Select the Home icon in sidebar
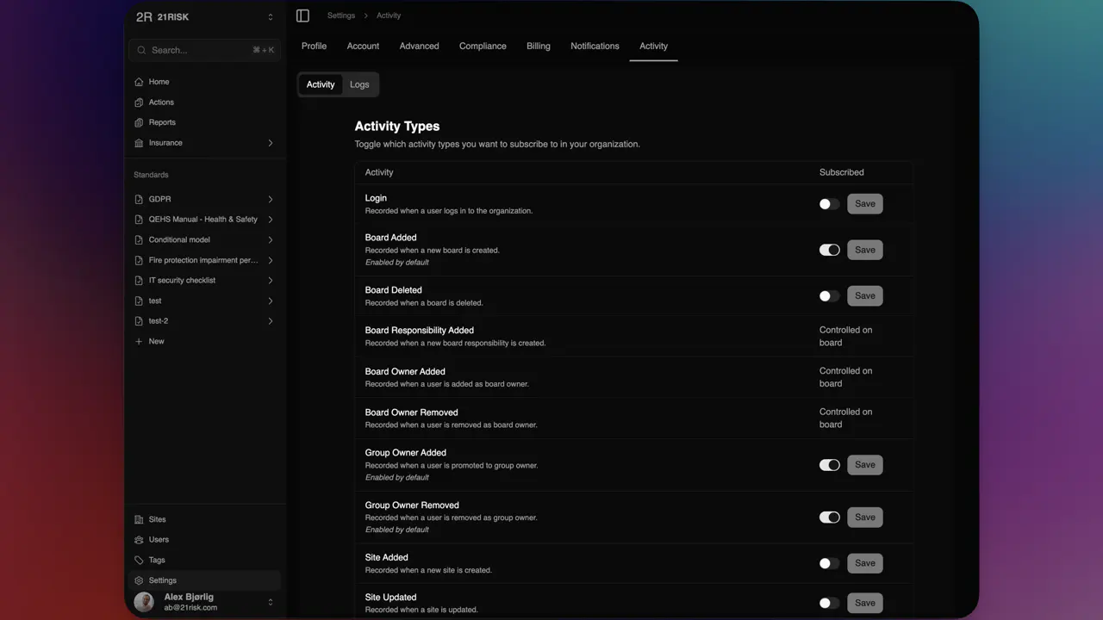Viewport: 1103px width, 620px height. point(139,81)
